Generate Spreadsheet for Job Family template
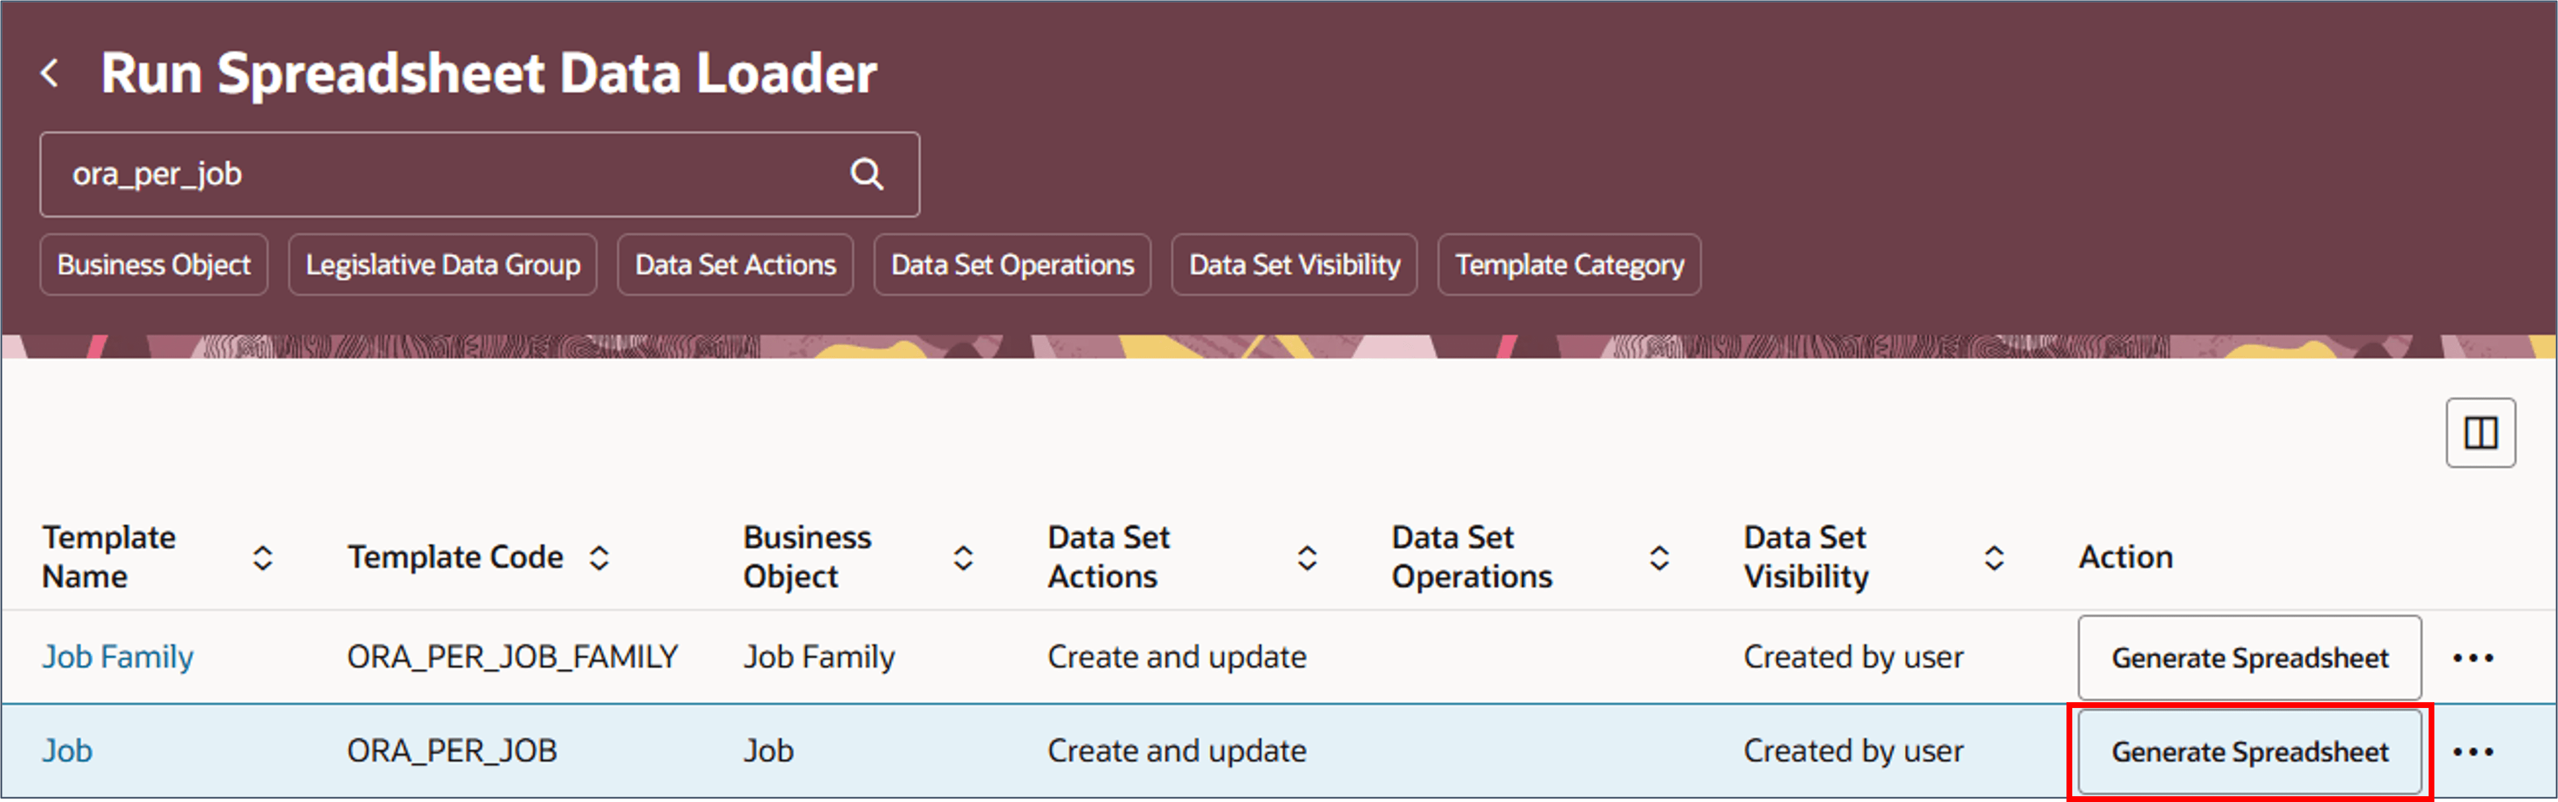This screenshot has height=802, width=2558. tap(2249, 658)
